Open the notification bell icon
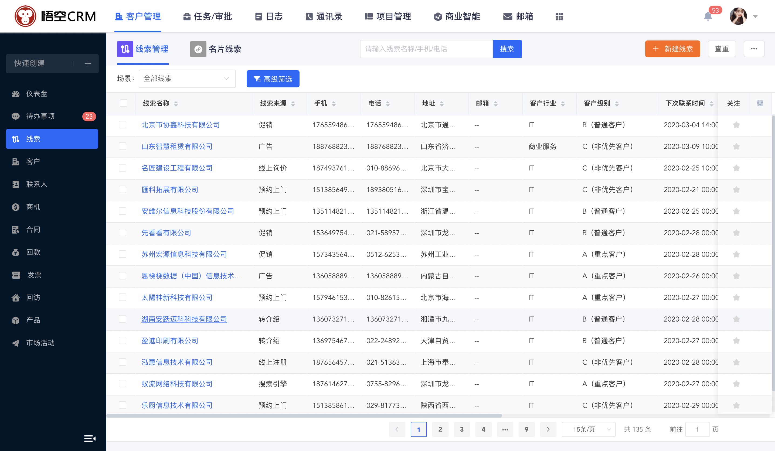 (x=708, y=16)
